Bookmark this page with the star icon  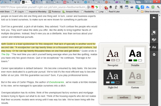(100, 7)
